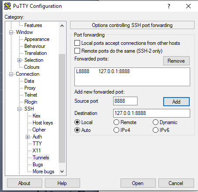Expand the Selection tree node
The image size is (198, 192).
(x=19, y=60)
